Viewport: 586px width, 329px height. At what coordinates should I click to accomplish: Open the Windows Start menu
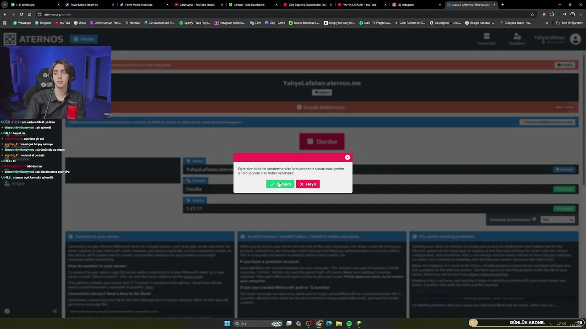[227, 324]
